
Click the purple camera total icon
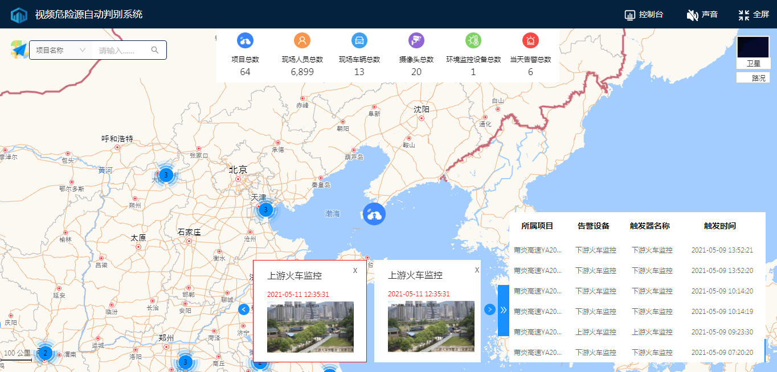(x=416, y=40)
